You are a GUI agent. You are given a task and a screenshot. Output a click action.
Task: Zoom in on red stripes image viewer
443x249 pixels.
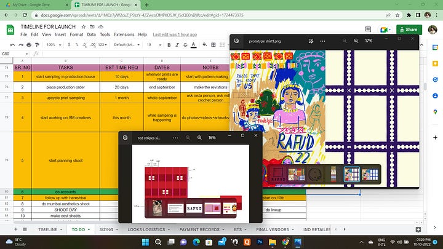pyautogui.click(x=199, y=138)
